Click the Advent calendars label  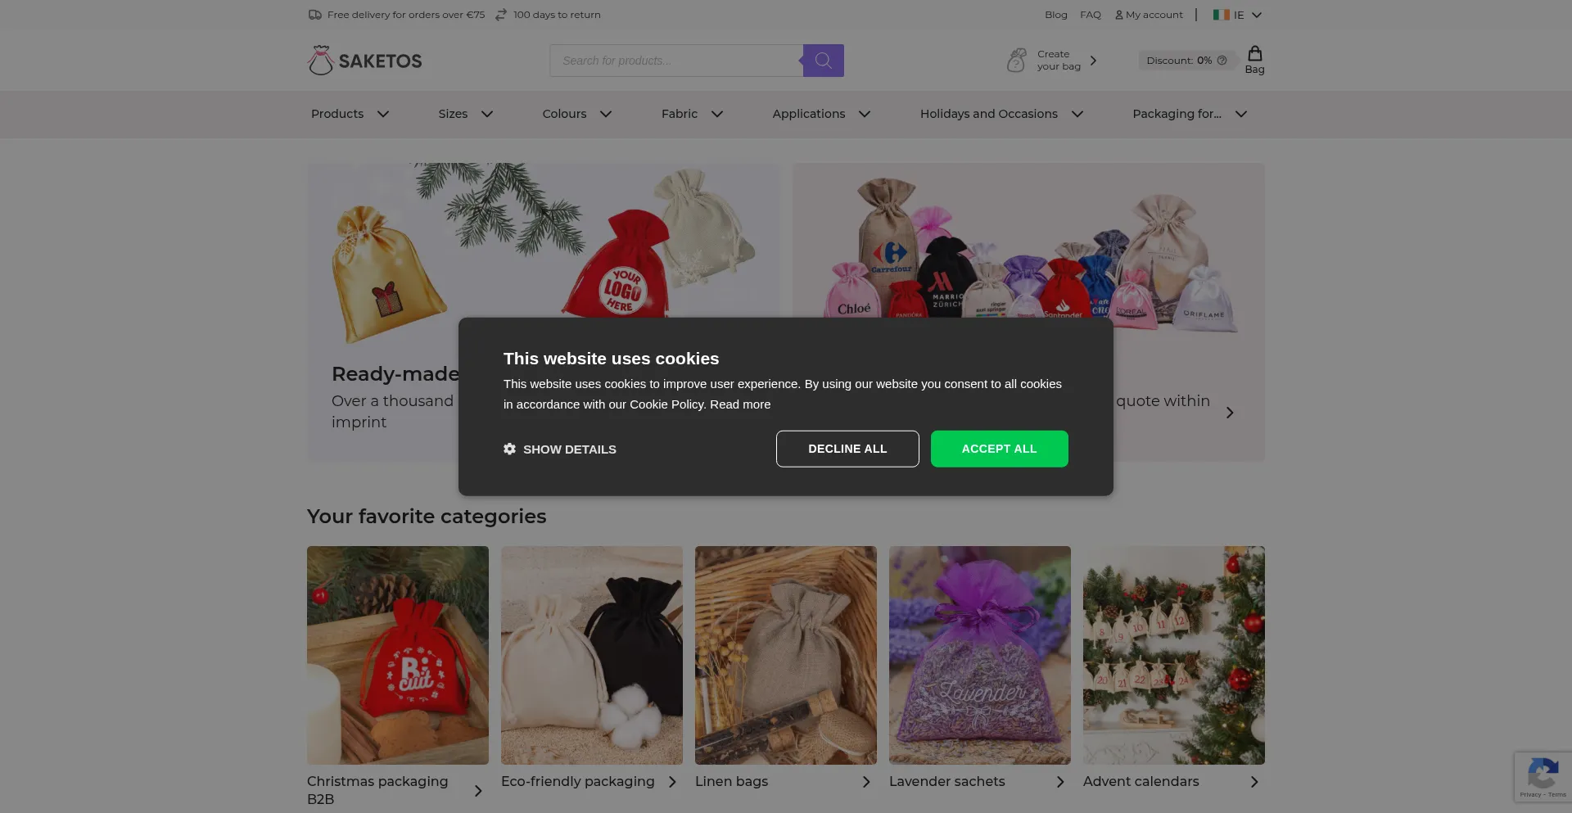point(1141,782)
